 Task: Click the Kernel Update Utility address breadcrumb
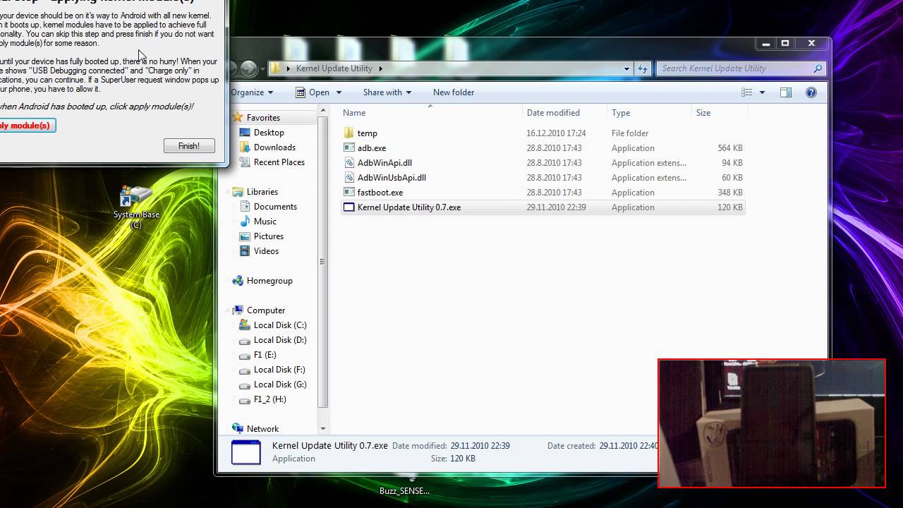pyautogui.click(x=334, y=68)
